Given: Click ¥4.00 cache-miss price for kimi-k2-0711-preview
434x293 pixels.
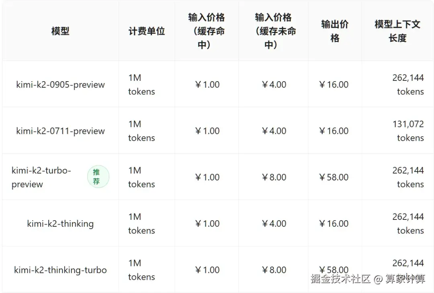Looking at the screenshot, I should (274, 131).
